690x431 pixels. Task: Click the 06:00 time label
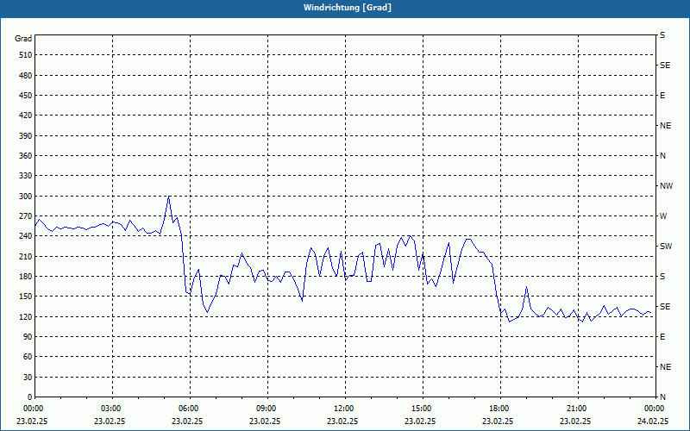pyautogui.click(x=188, y=409)
